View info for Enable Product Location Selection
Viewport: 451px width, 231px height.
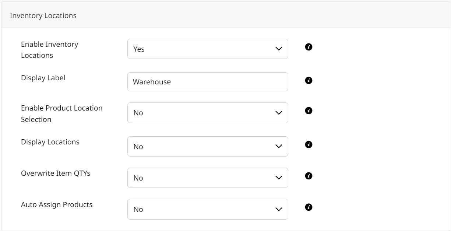coord(308,110)
